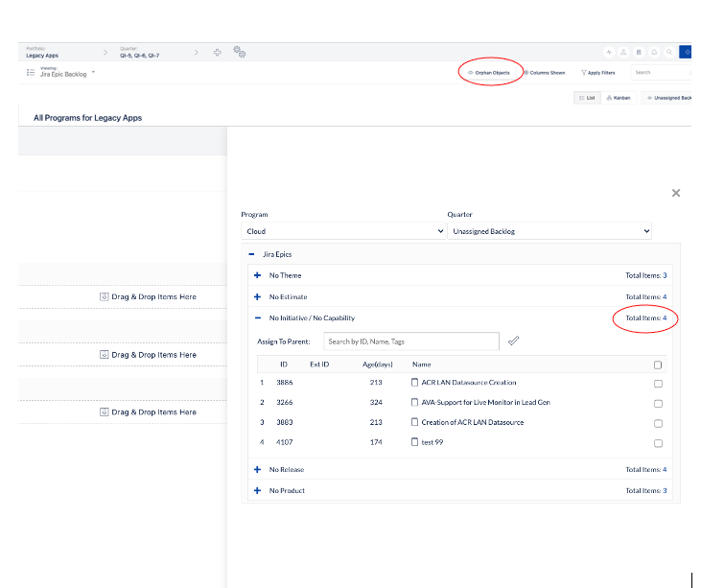701x588 pixels.
Task: Switch to List view
Action: pos(587,98)
